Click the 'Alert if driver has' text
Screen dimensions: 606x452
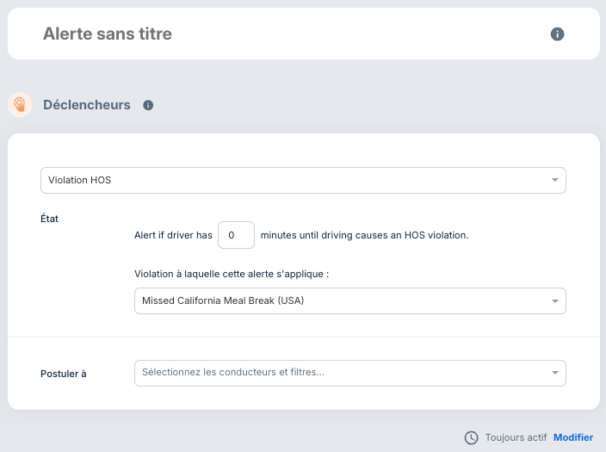pyautogui.click(x=173, y=235)
